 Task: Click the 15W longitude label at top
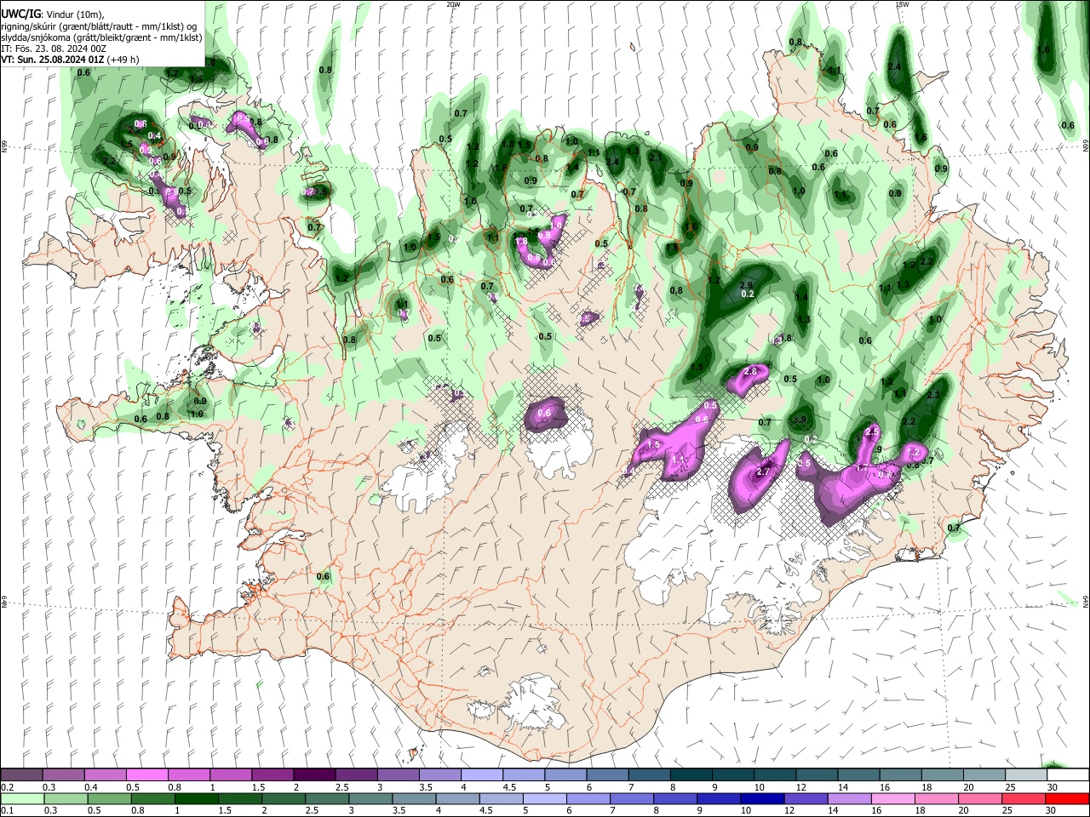(902, 4)
